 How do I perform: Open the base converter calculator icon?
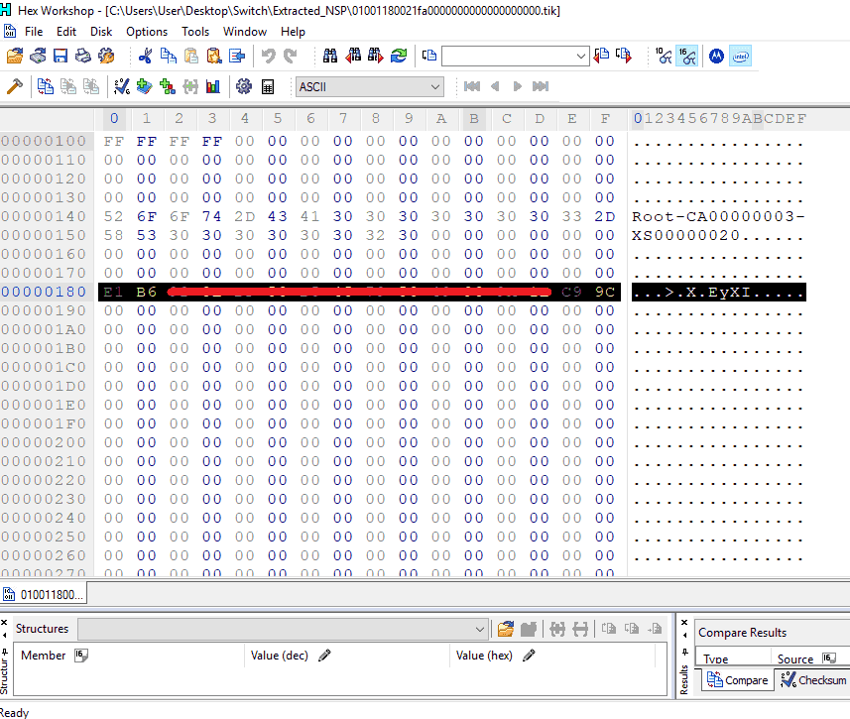[x=268, y=86]
